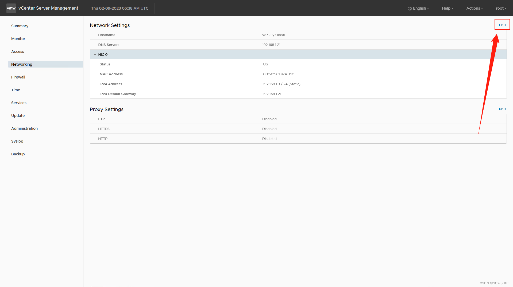513x287 pixels.
Task: Click the IPv4 Default Gateway label
Action: (118, 94)
